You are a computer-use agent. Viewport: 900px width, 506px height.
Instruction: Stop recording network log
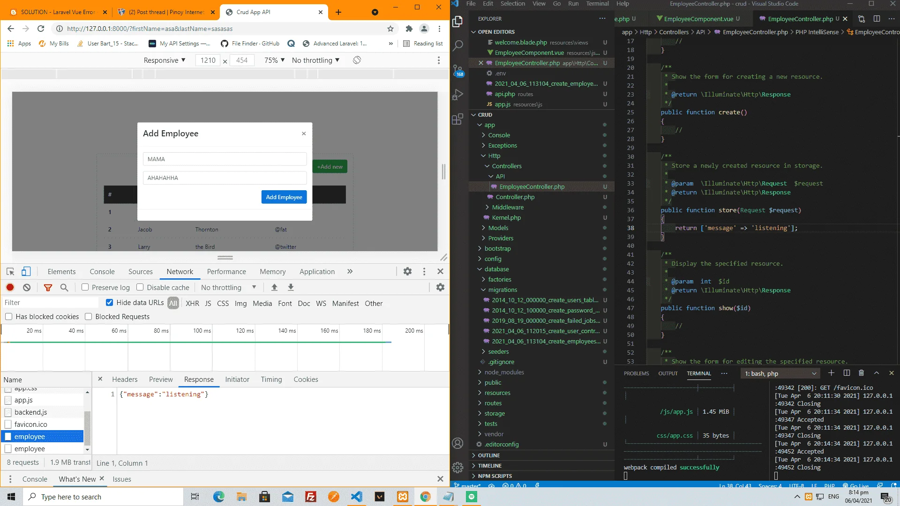(x=10, y=287)
